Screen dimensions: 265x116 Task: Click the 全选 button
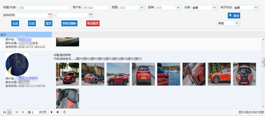(x=15, y=24)
